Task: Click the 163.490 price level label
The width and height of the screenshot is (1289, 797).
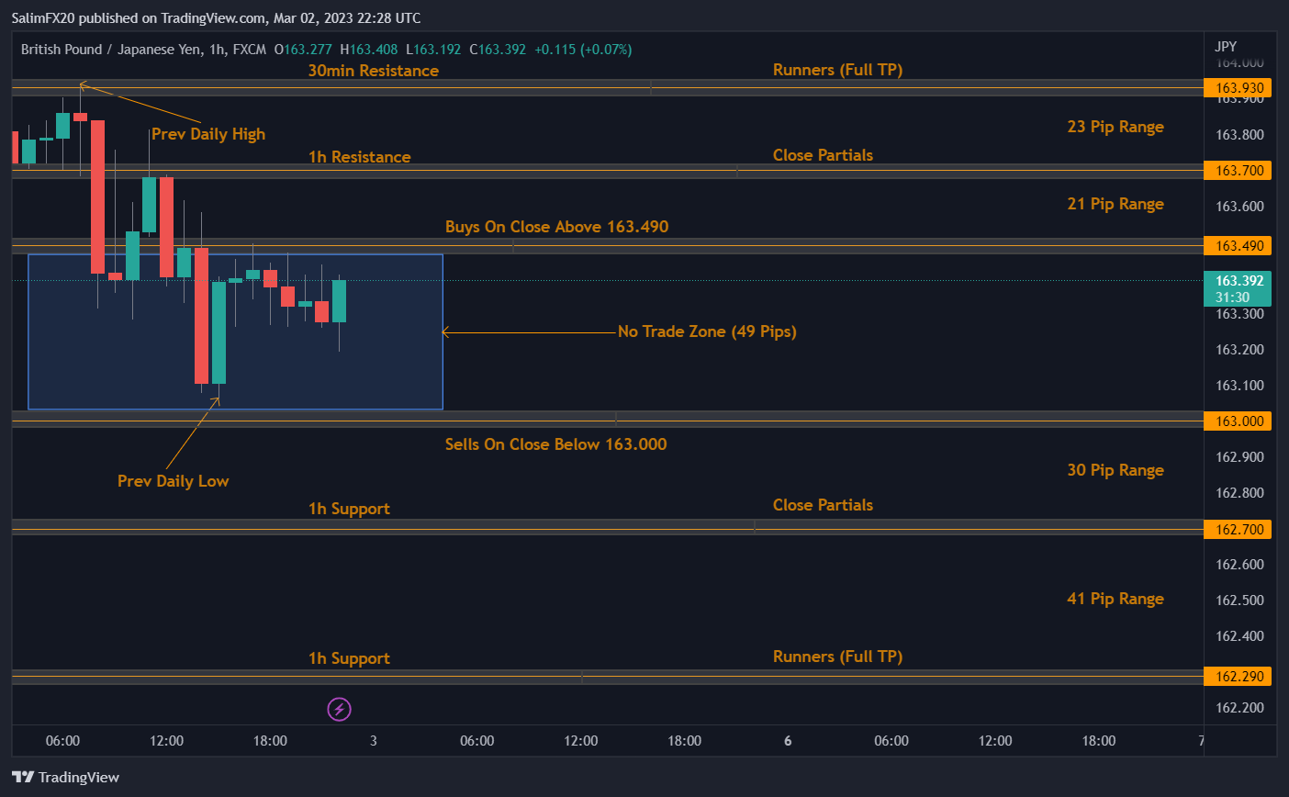Action: click(1239, 246)
